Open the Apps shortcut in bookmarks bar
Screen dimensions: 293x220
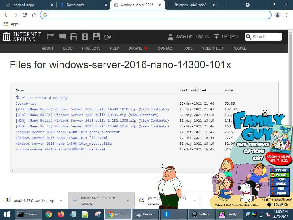(11, 24)
